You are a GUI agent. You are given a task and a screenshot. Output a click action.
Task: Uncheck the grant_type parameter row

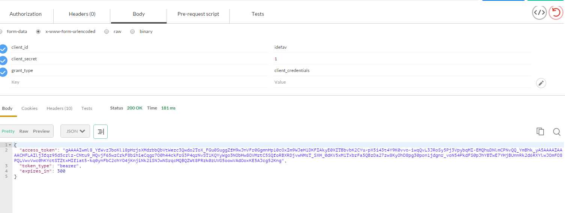pos(3,72)
